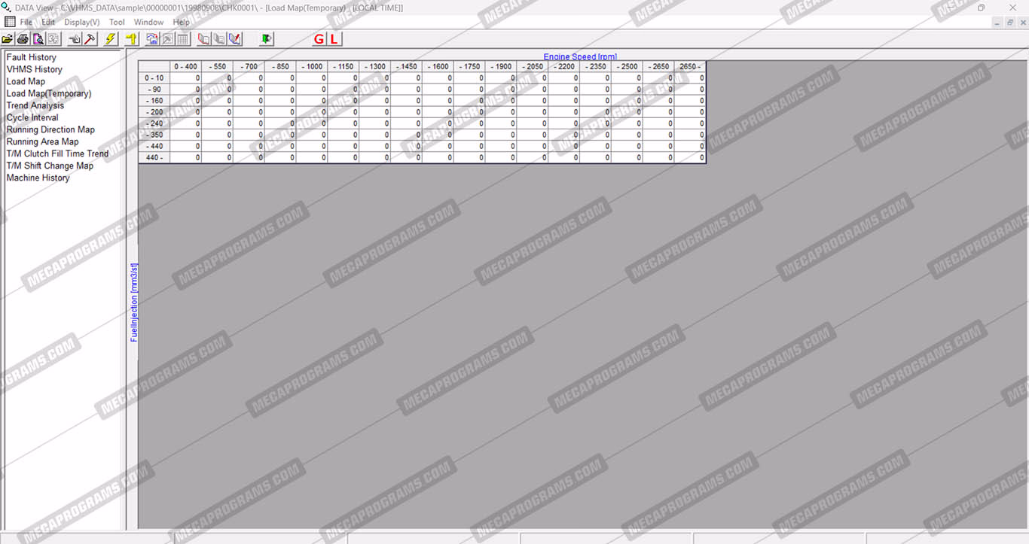Open the Help menu
Viewport: 1029px width, 544px height.
coord(182,23)
